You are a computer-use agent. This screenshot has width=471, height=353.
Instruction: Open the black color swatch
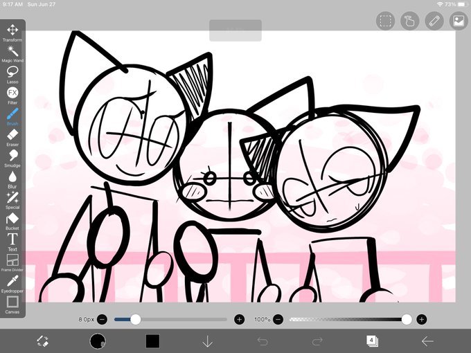(152, 341)
